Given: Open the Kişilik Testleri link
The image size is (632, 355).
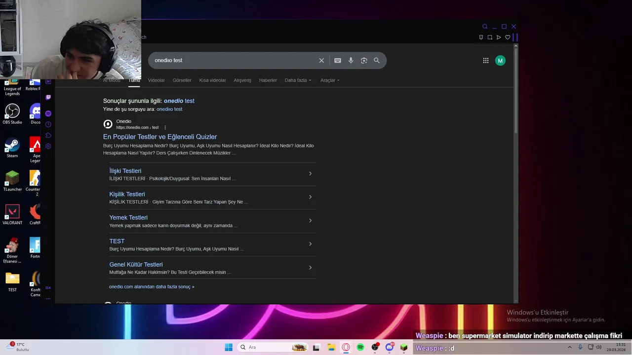Looking at the screenshot, I should [x=127, y=194].
